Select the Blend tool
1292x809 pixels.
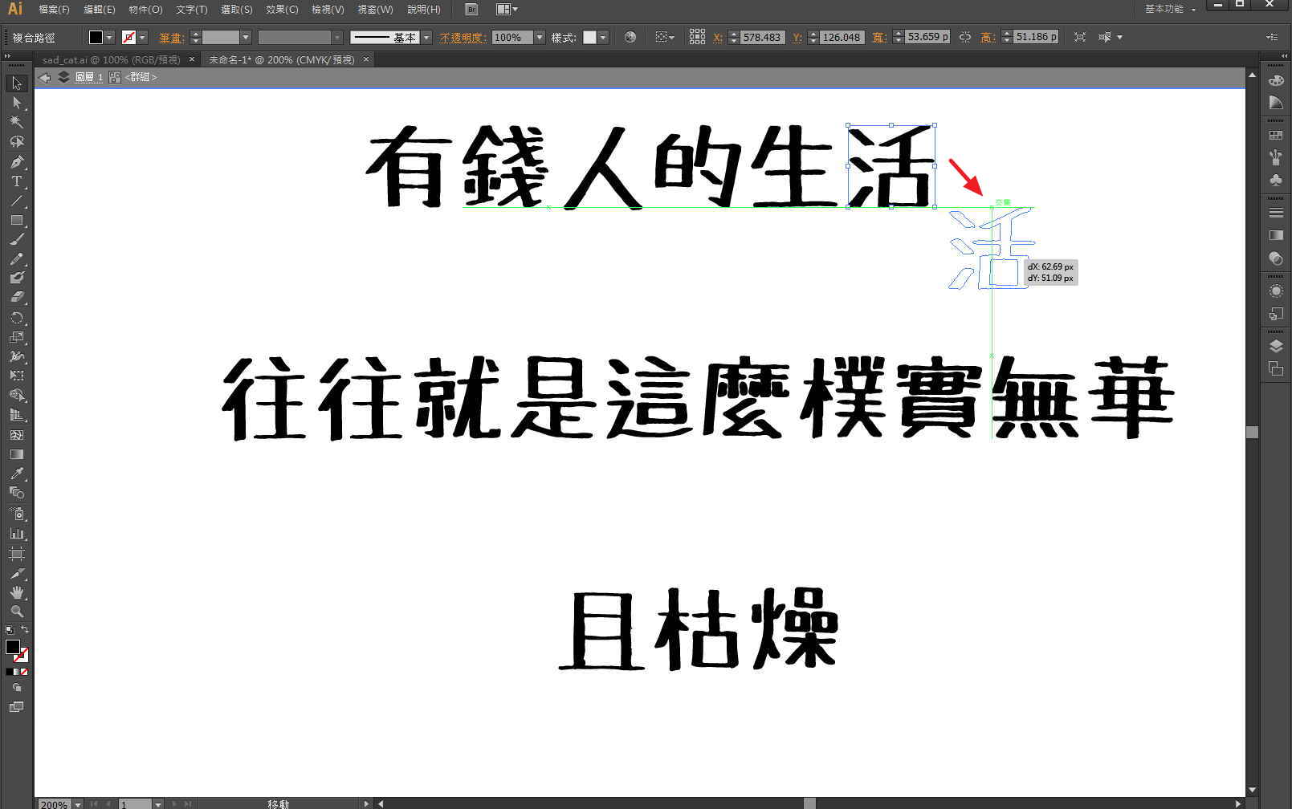coord(17,493)
